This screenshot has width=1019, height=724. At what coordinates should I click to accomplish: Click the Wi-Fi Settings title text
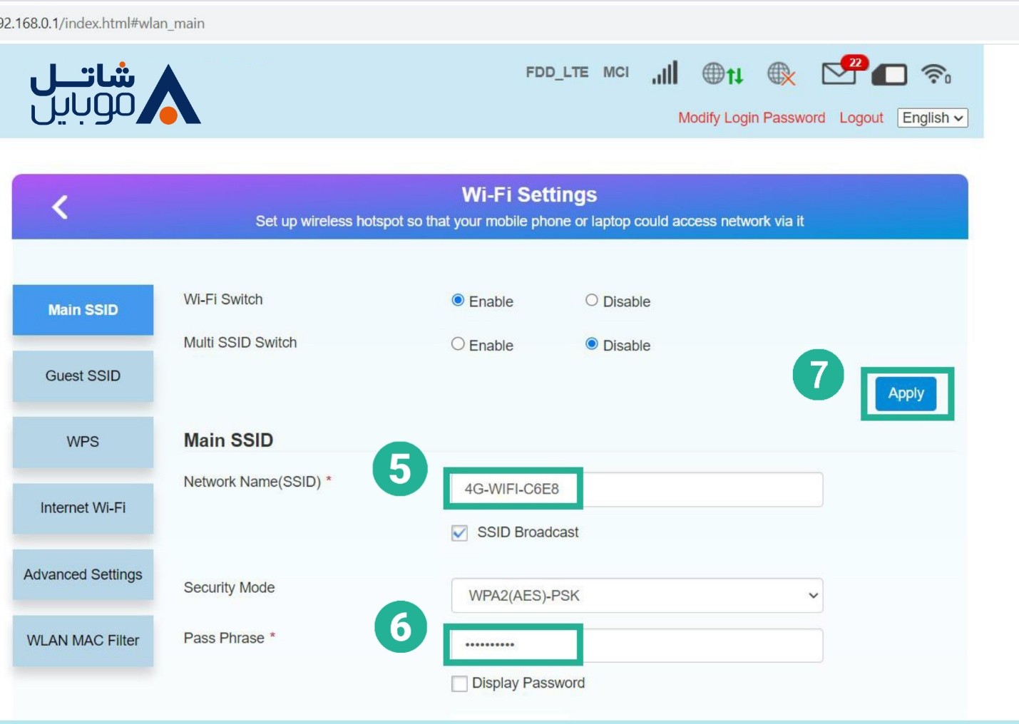tap(529, 195)
